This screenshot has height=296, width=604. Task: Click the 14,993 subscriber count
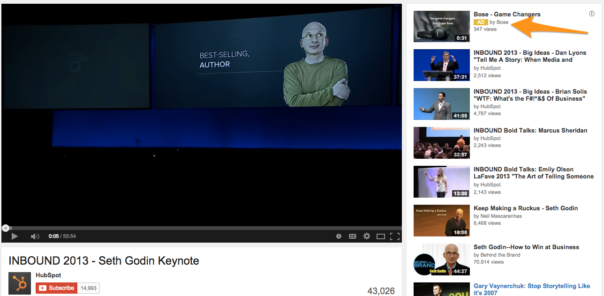[88, 288]
